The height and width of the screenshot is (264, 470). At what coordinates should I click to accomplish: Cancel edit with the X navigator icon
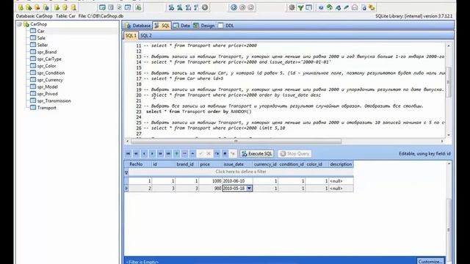click(209, 153)
